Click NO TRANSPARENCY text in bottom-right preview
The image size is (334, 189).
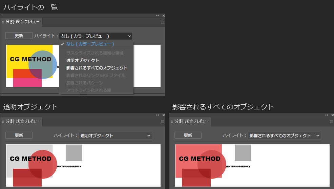[x=238, y=166]
